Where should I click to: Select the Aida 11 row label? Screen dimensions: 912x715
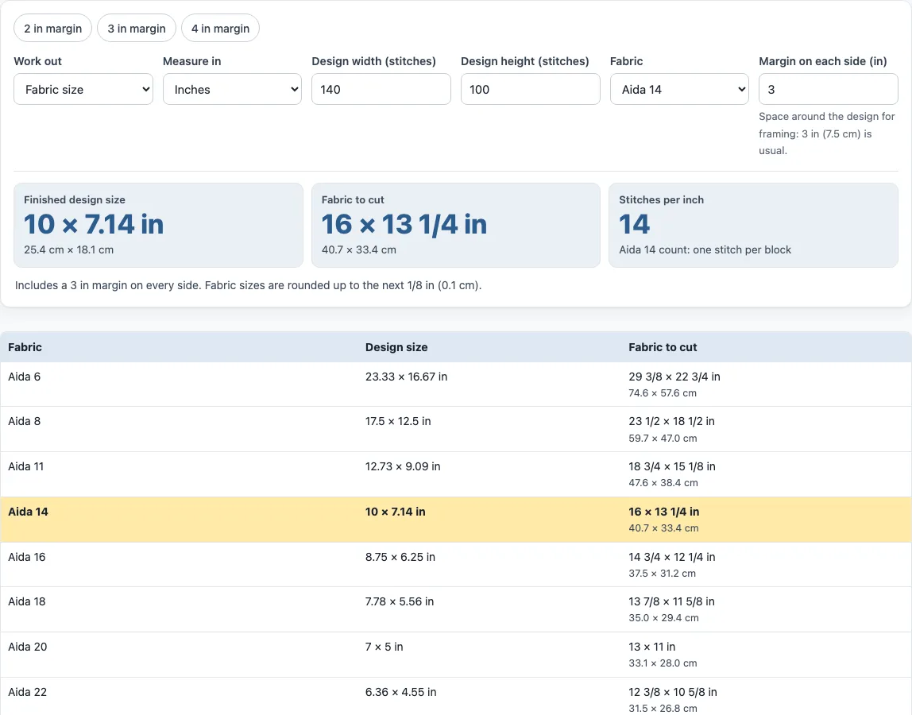click(25, 466)
